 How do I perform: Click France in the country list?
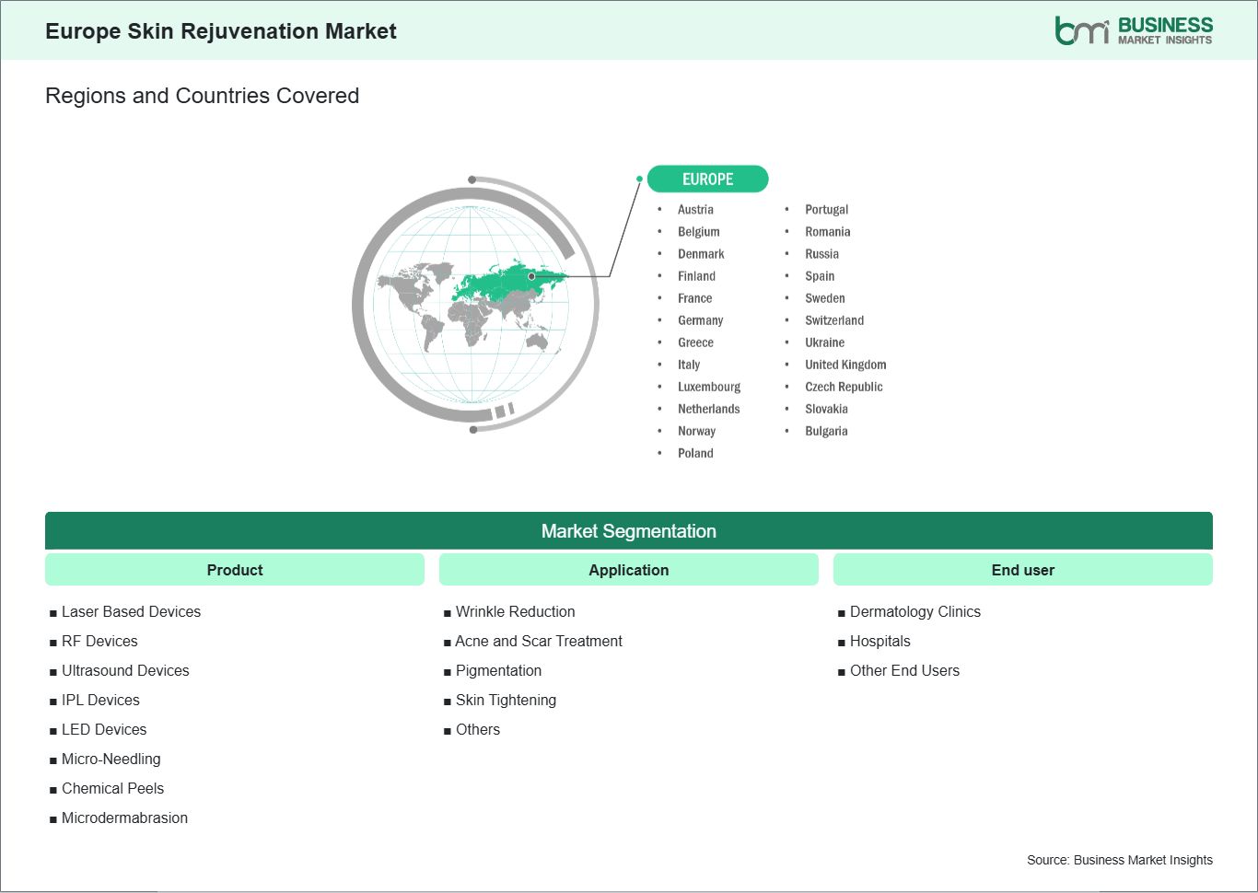695,298
